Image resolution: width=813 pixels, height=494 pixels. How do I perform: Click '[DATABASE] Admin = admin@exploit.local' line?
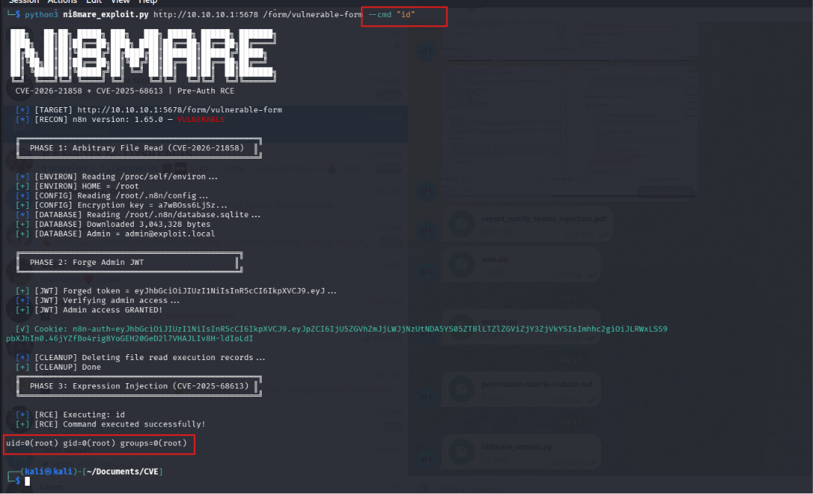coord(115,234)
